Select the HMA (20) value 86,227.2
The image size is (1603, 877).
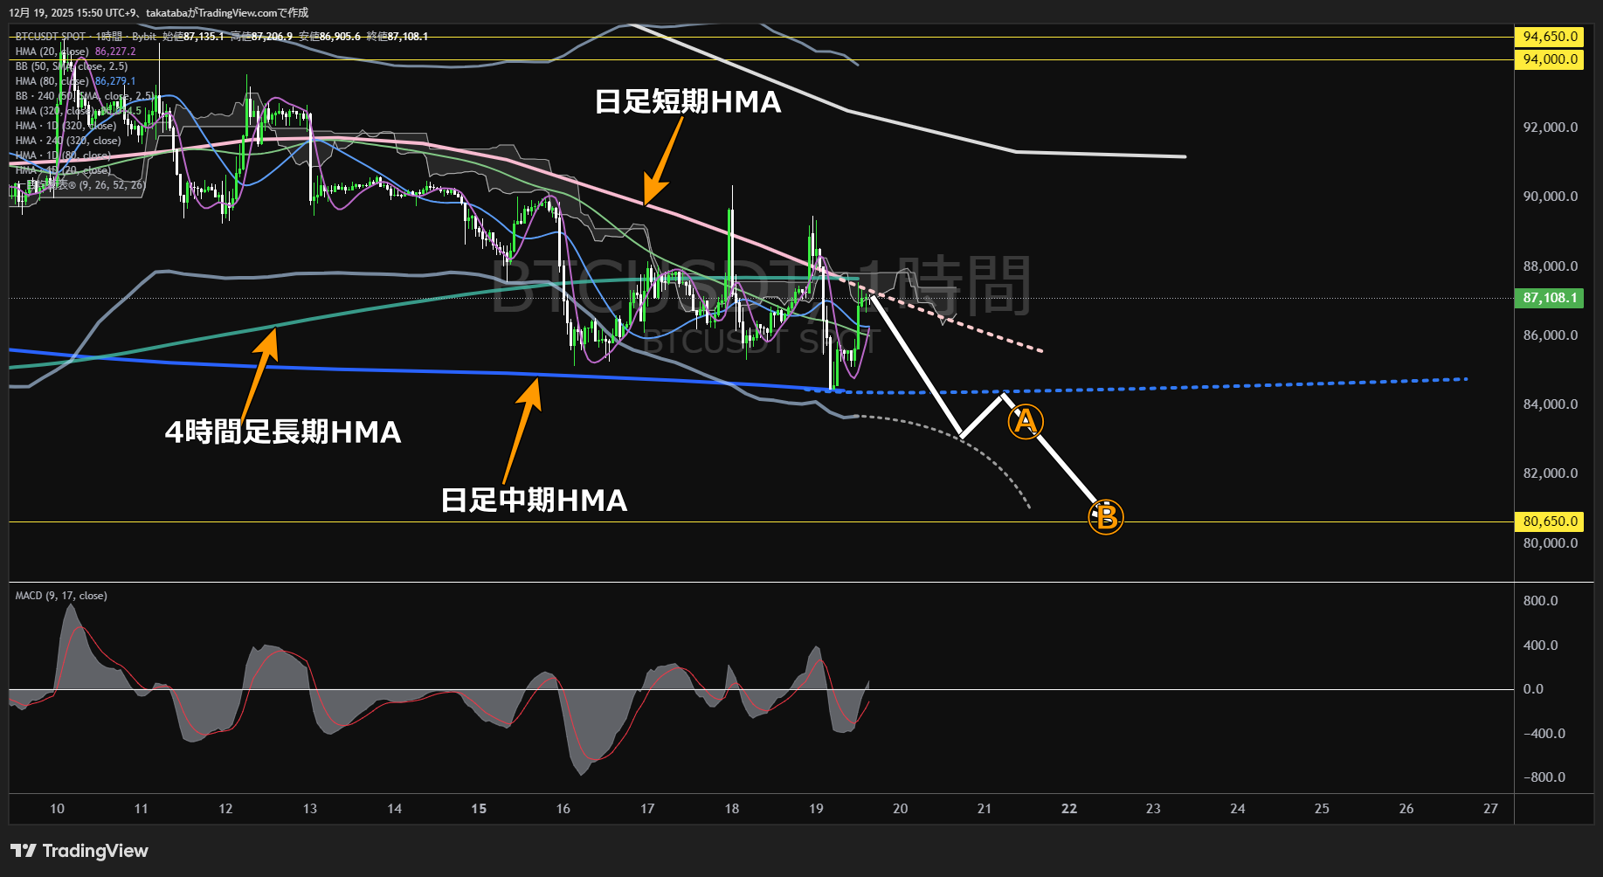pyautogui.click(x=115, y=52)
